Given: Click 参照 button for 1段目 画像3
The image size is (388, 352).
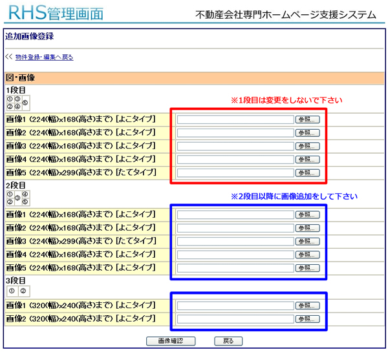Looking at the screenshot, I should coord(308,147).
